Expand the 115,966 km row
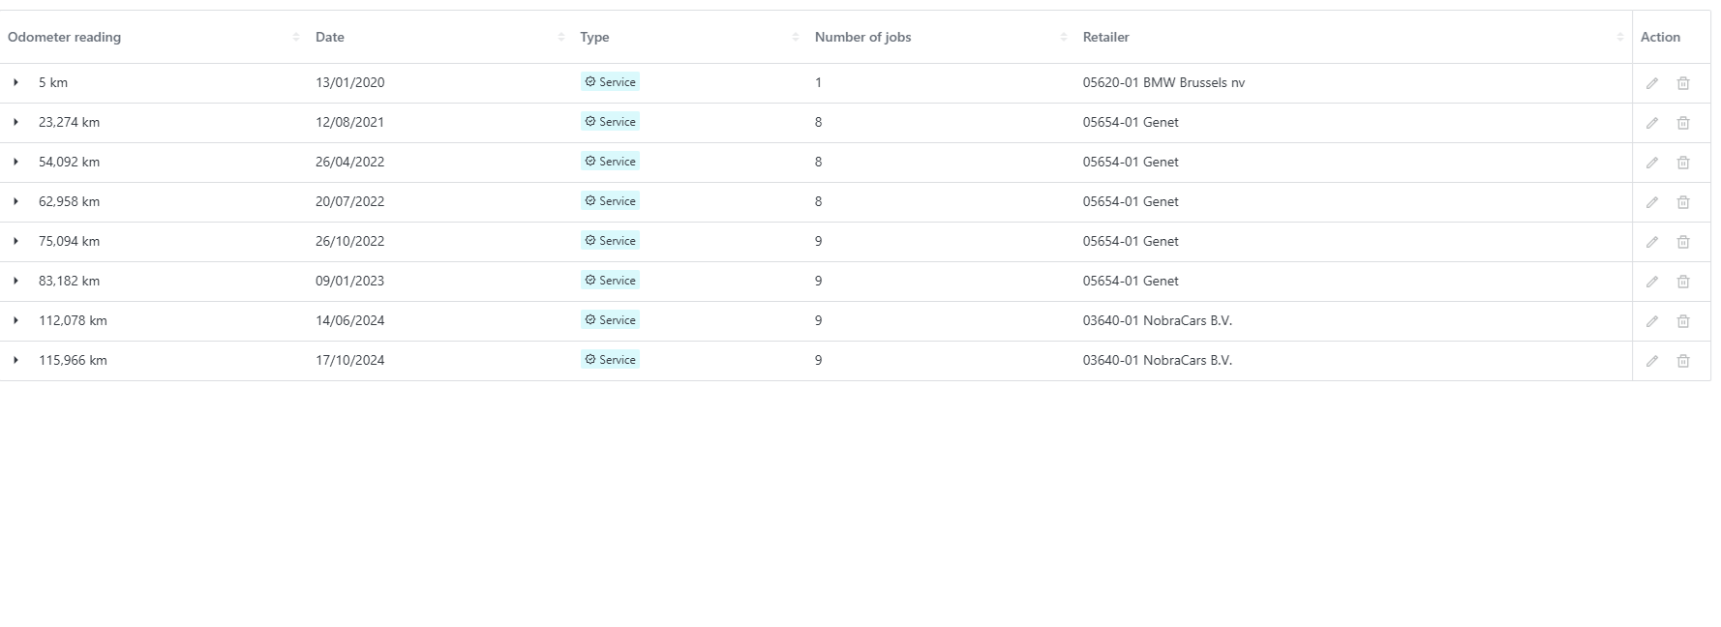Viewport: 1721px width, 627px height. pyautogui.click(x=15, y=360)
